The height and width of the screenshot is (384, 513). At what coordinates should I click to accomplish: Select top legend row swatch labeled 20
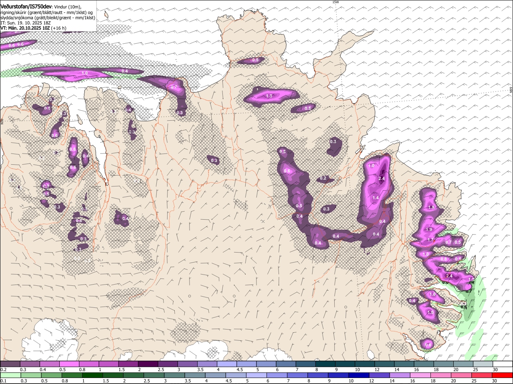click(x=464, y=364)
